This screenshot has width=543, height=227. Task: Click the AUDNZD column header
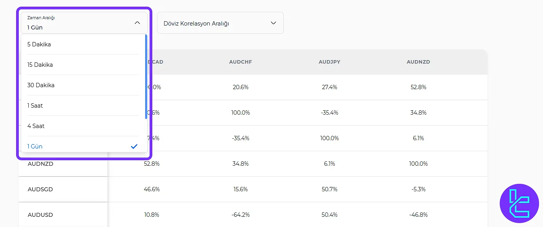tap(418, 62)
